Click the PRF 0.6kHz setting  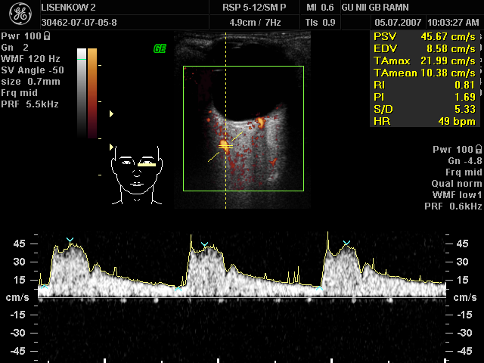tap(453, 206)
